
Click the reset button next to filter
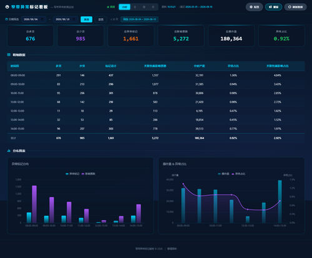pos(101,19)
